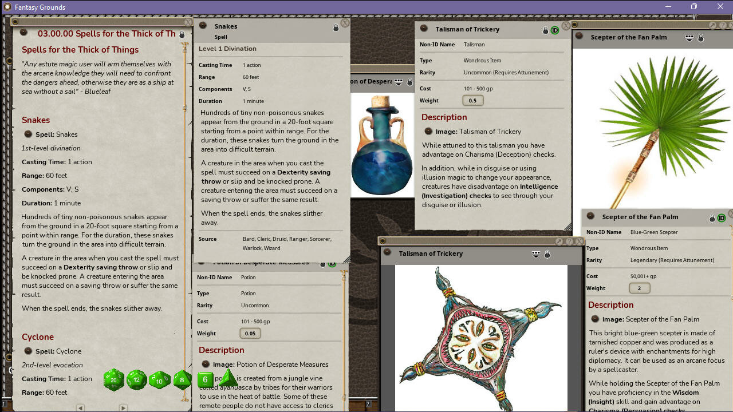
Task: Click the Cyclone spell shortcut icon
Action: (x=27, y=351)
